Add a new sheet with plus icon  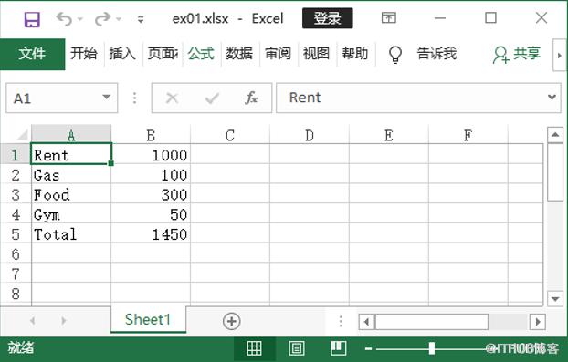pos(231,321)
